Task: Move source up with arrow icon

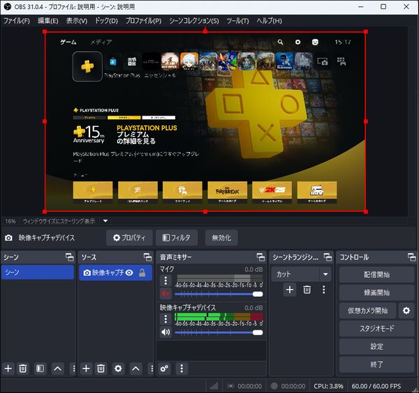Action: 135,369
